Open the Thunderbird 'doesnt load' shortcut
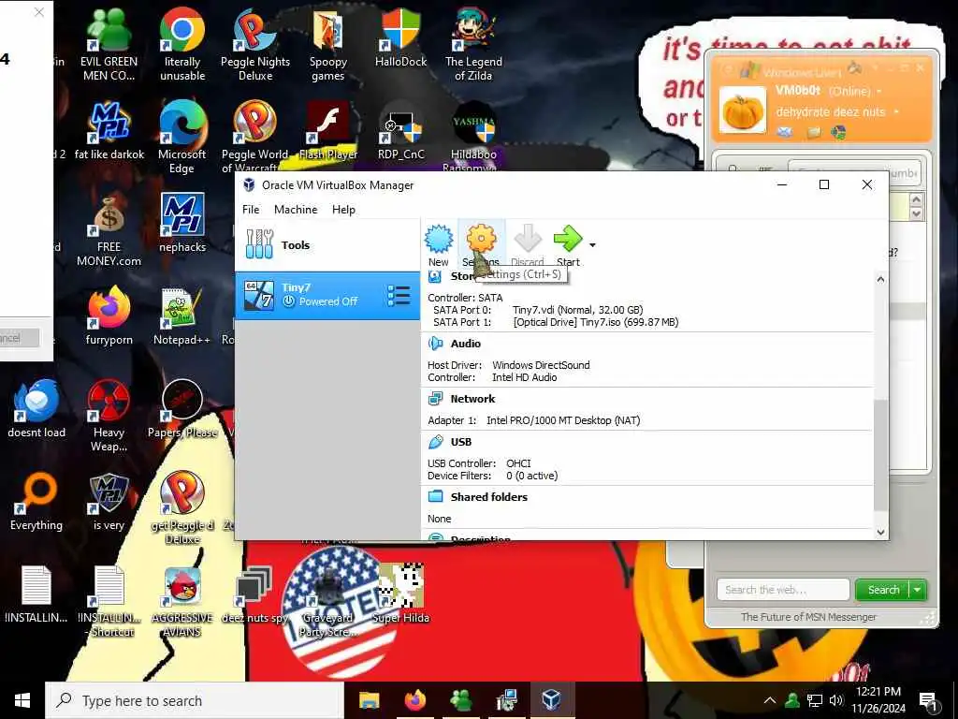958x719 pixels. point(36,408)
